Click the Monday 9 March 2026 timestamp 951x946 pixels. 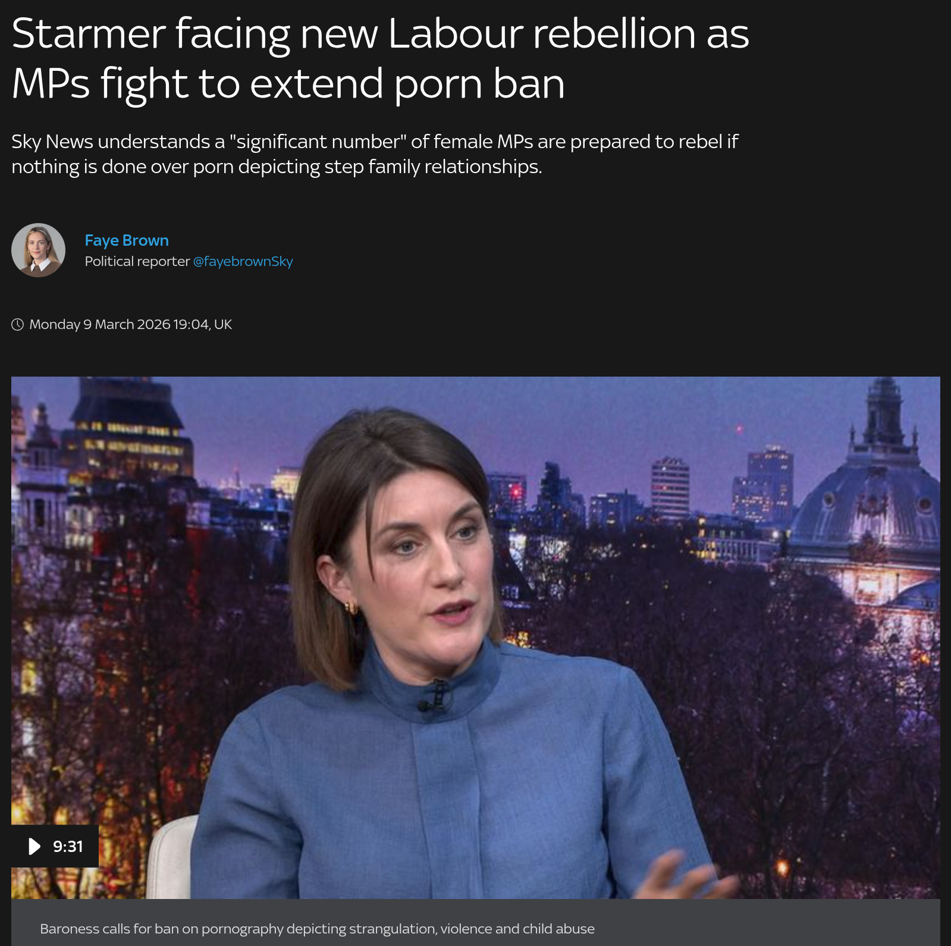(130, 324)
